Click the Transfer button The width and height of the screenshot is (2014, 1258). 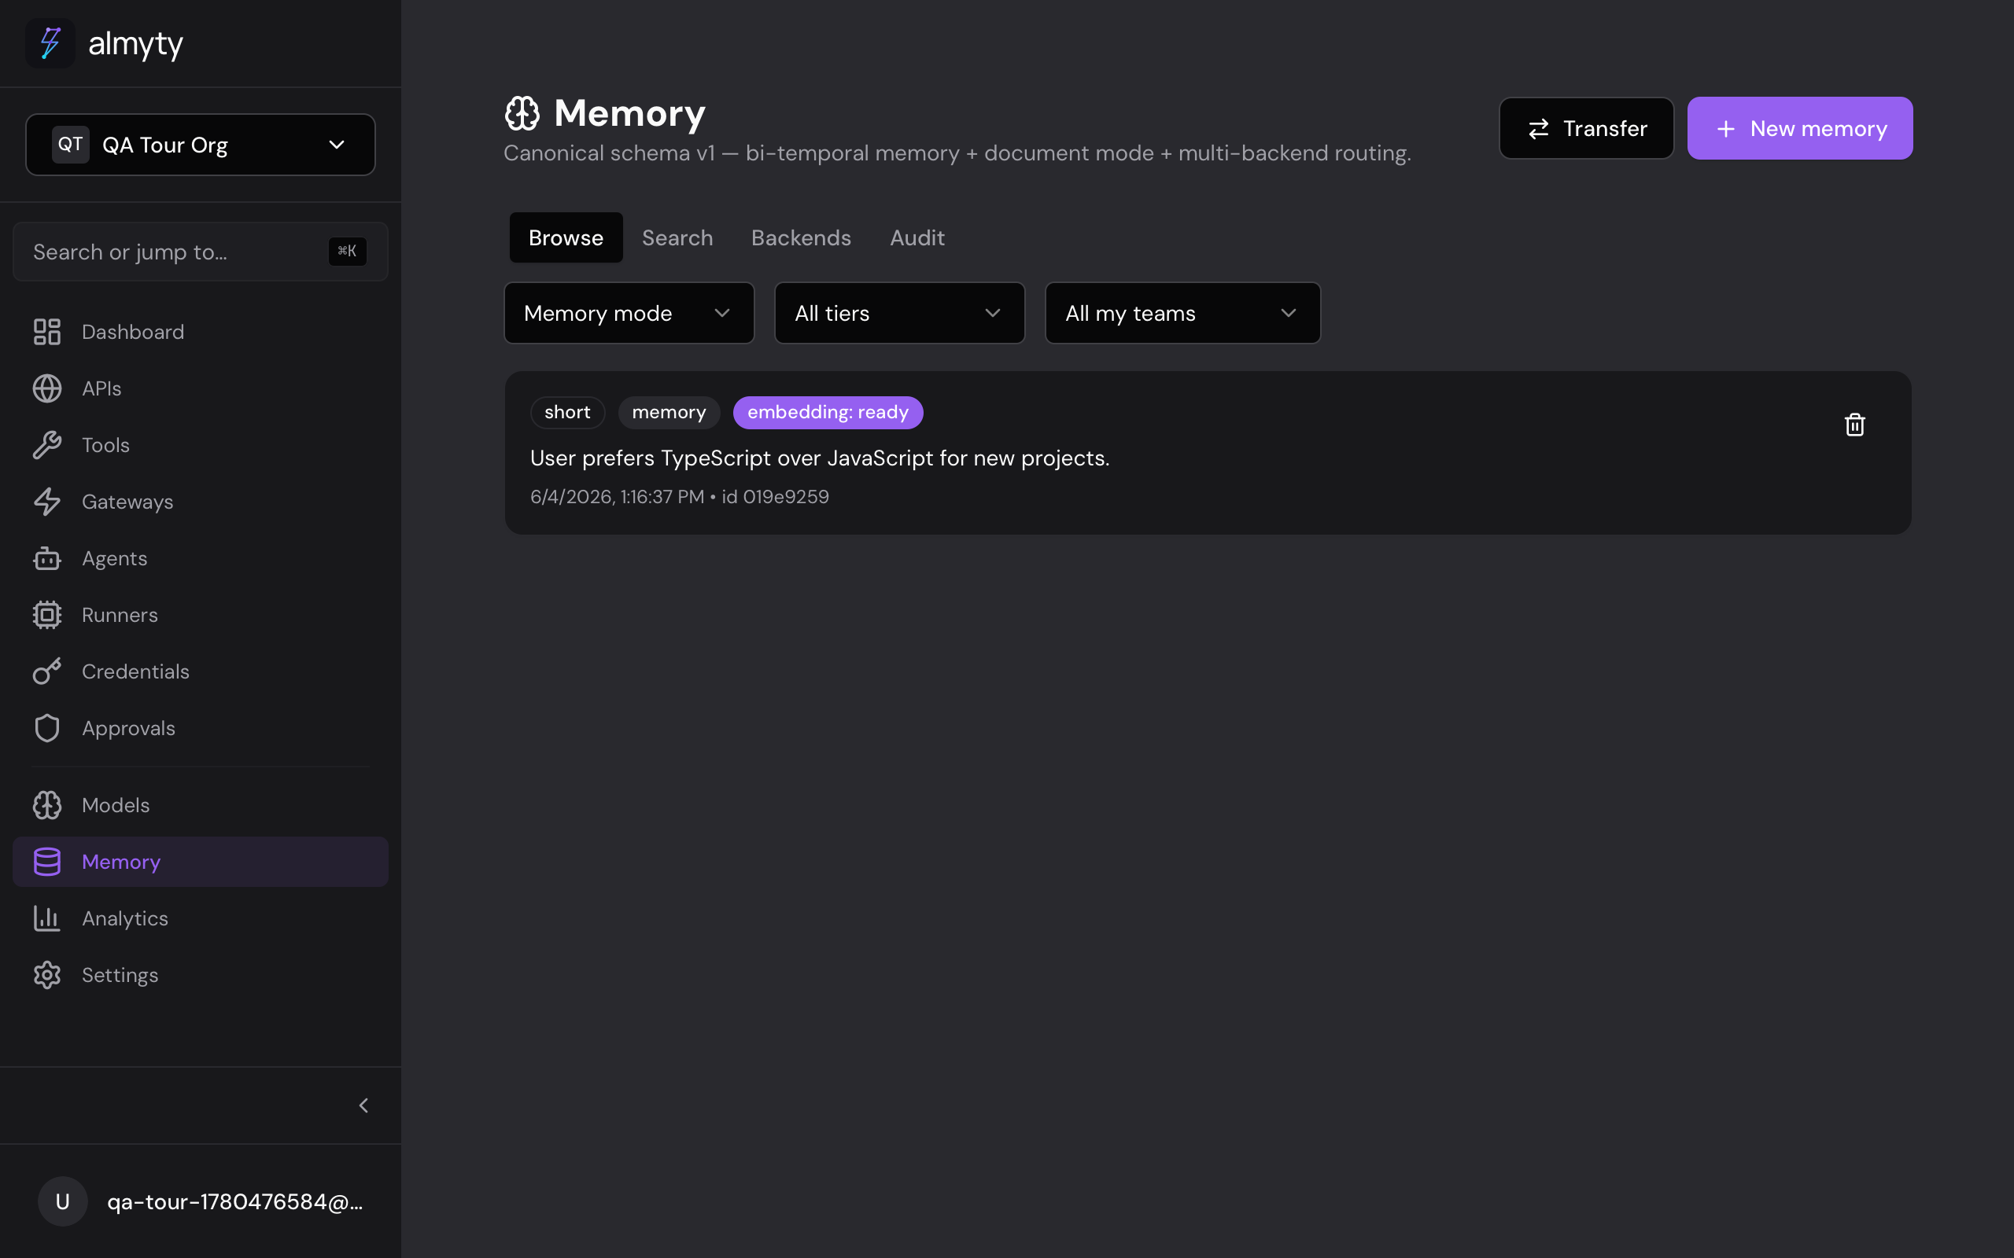(x=1586, y=128)
